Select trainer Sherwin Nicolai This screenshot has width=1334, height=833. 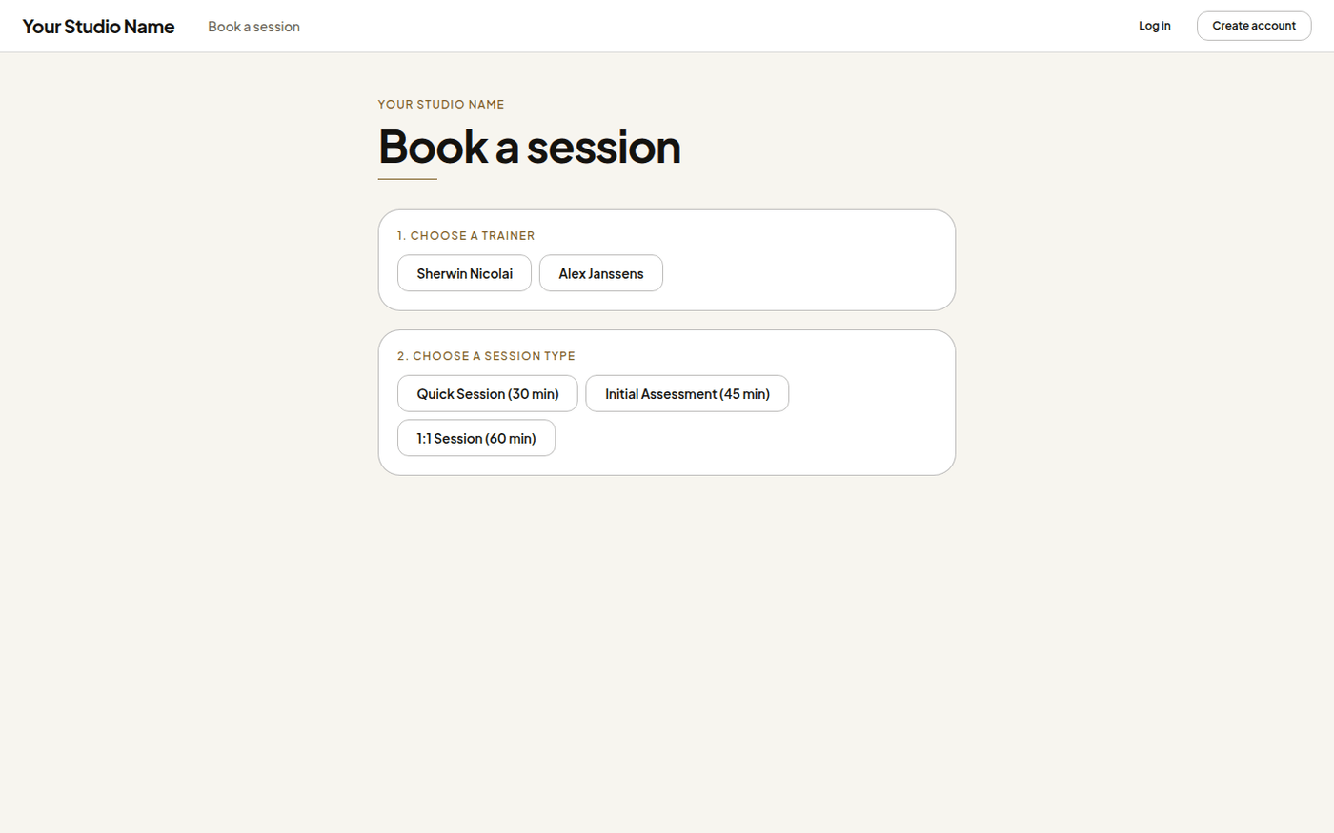pyautogui.click(x=464, y=273)
